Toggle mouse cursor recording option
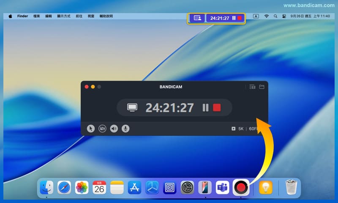Viewport: 338px width, 203px height. coord(91,129)
